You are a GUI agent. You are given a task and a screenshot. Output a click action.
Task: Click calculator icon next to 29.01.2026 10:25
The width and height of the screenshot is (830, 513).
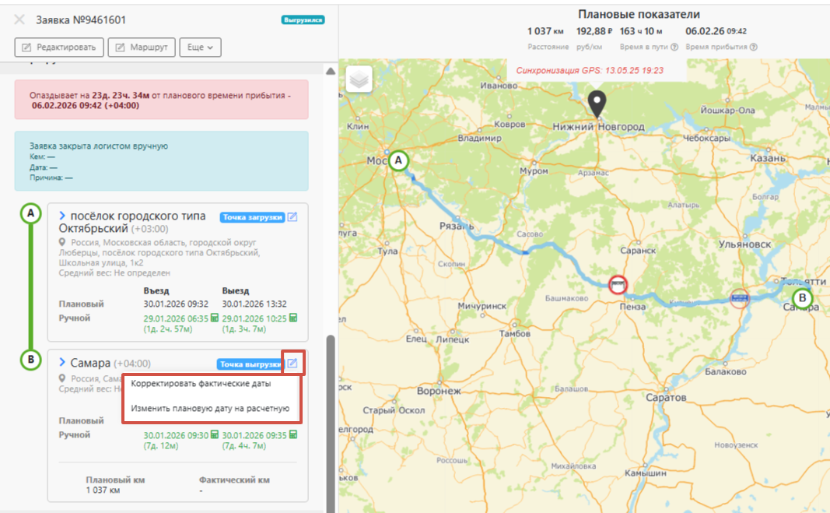(x=293, y=318)
